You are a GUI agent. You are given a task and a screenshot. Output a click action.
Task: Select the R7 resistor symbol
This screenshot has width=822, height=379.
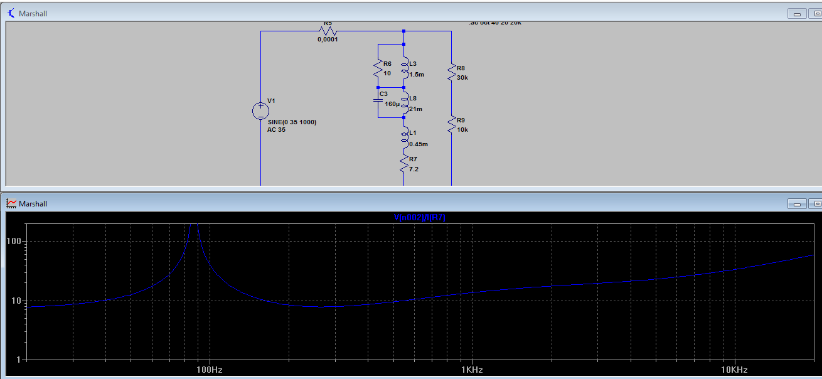click(404, 164)
